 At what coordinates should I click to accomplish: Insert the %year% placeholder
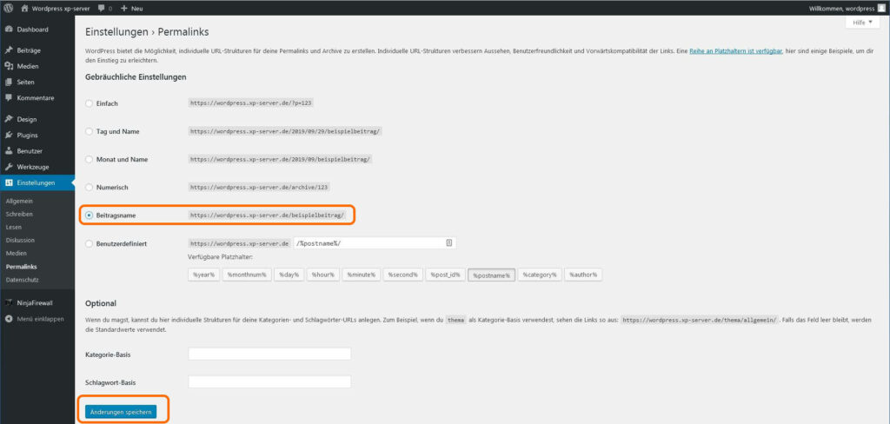[x=203, y=275]
